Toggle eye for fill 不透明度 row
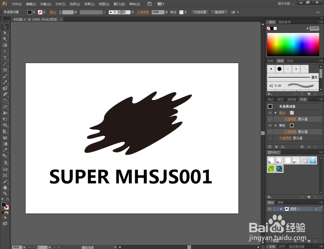Screen dimensions: 324x249 [x=270, y=132]
